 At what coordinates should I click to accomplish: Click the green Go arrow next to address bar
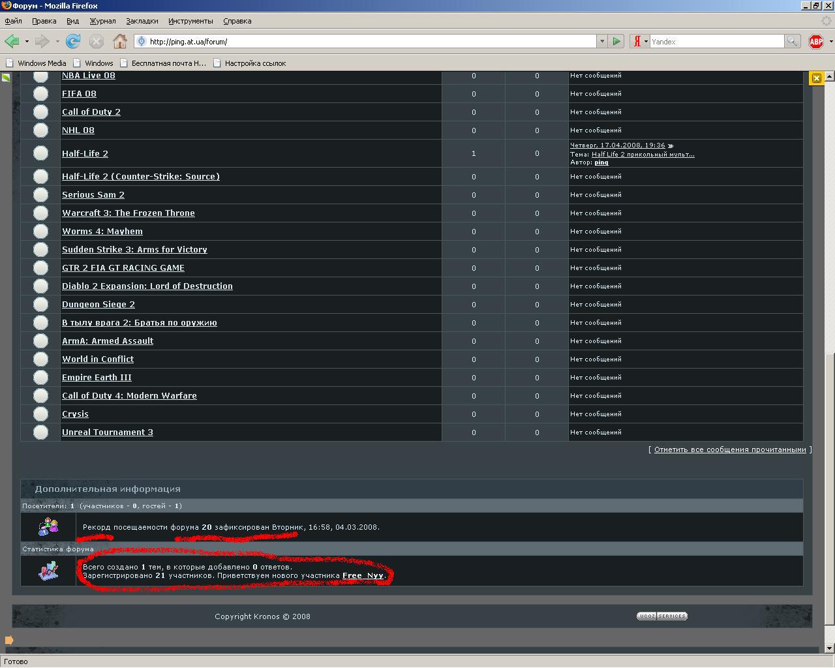coord(616,41)
